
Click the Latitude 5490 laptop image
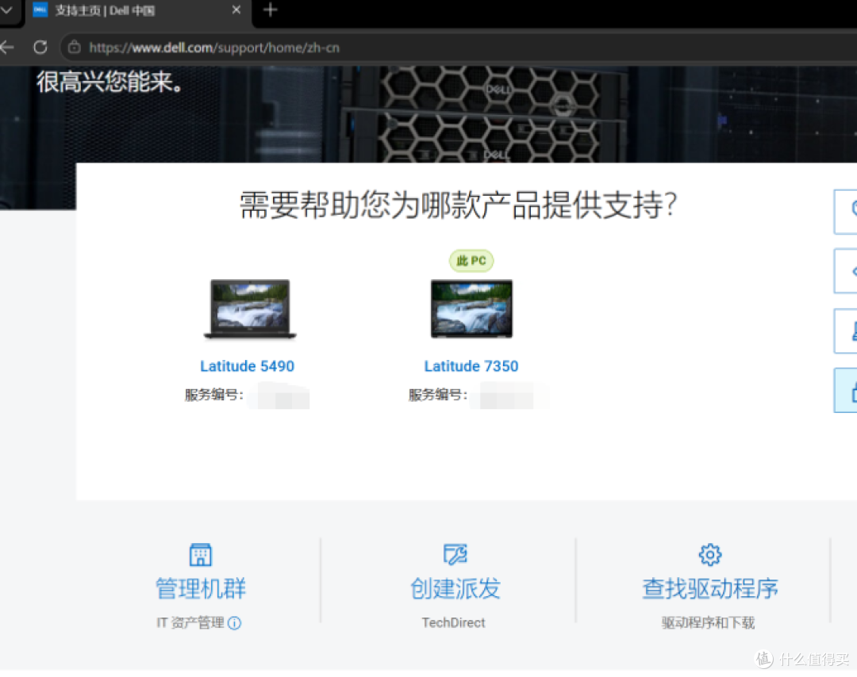250,309
